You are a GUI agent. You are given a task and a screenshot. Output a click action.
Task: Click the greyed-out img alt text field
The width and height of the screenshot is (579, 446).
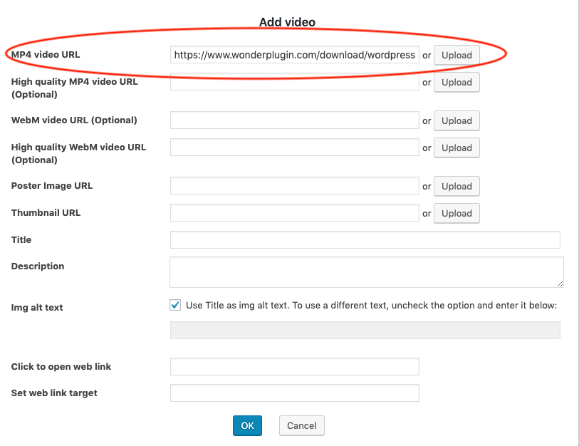pyautogui.click(x=365, y=330)
